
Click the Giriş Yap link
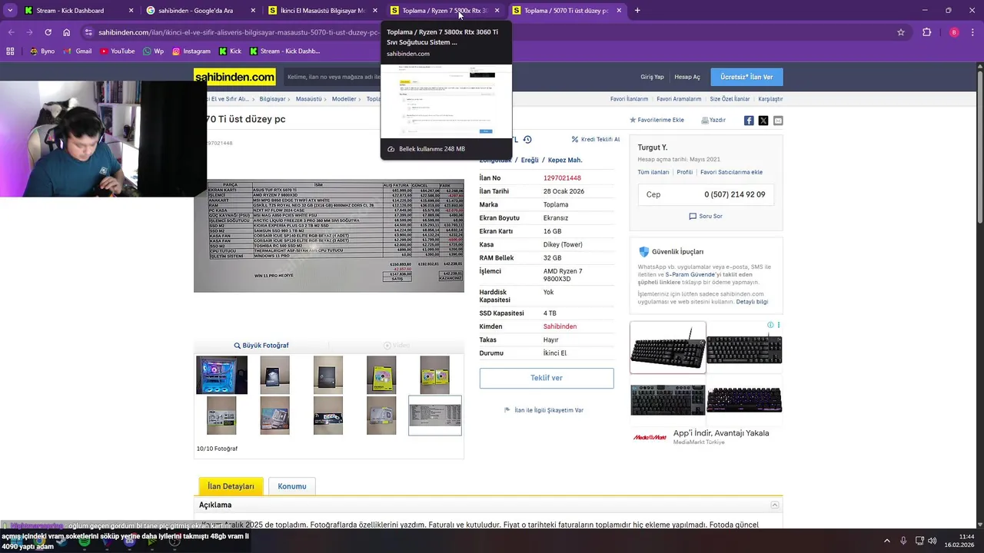(652, 77)
